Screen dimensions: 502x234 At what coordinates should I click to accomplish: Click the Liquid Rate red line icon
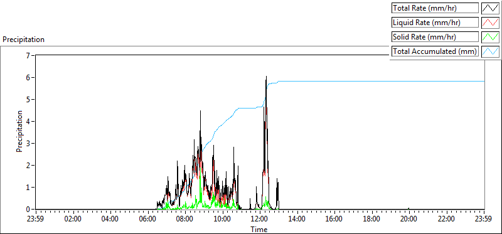tap(491, 23)
